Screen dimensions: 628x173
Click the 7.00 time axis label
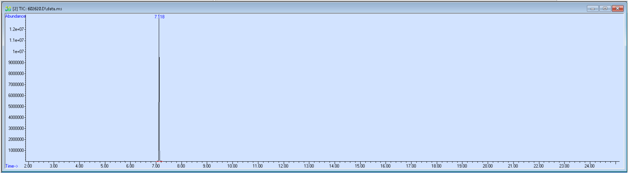[156, 166]
